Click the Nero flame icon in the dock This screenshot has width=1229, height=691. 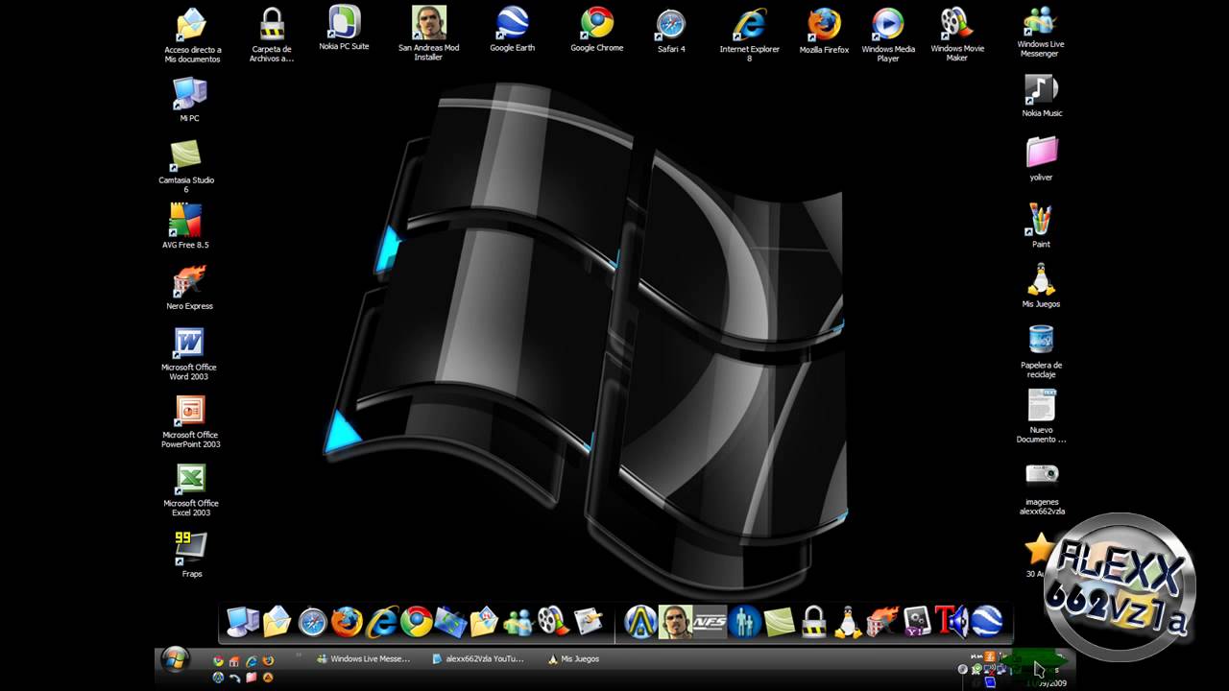(x=882, y=622)
